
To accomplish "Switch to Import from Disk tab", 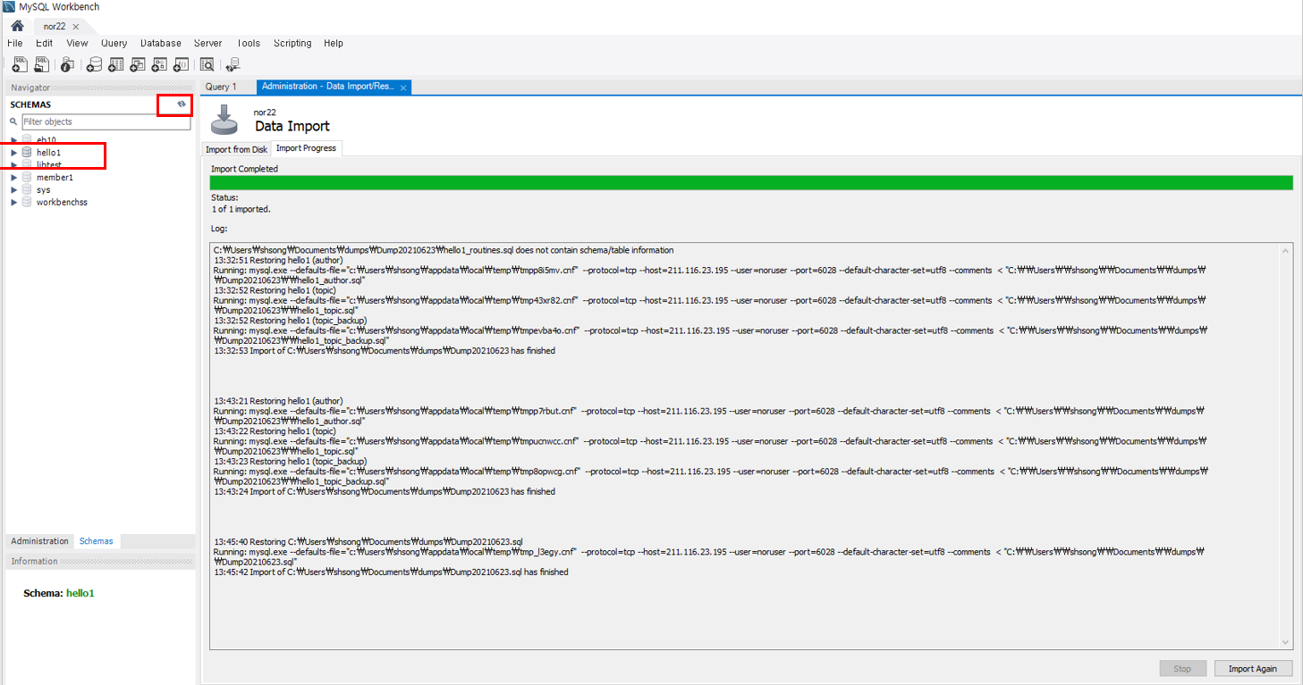I will click(x=237, y=149).
